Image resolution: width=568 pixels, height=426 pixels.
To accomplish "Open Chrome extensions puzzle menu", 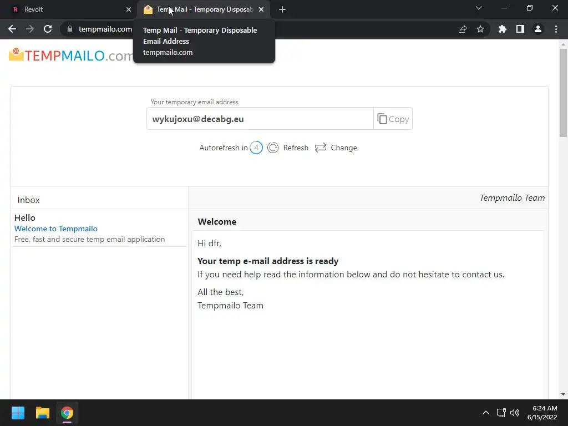I will (x=503, y=29).
